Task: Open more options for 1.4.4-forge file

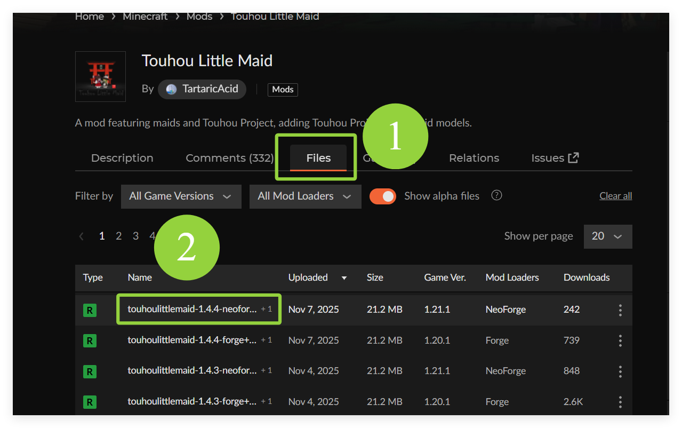Action: [x=620, y=340]
